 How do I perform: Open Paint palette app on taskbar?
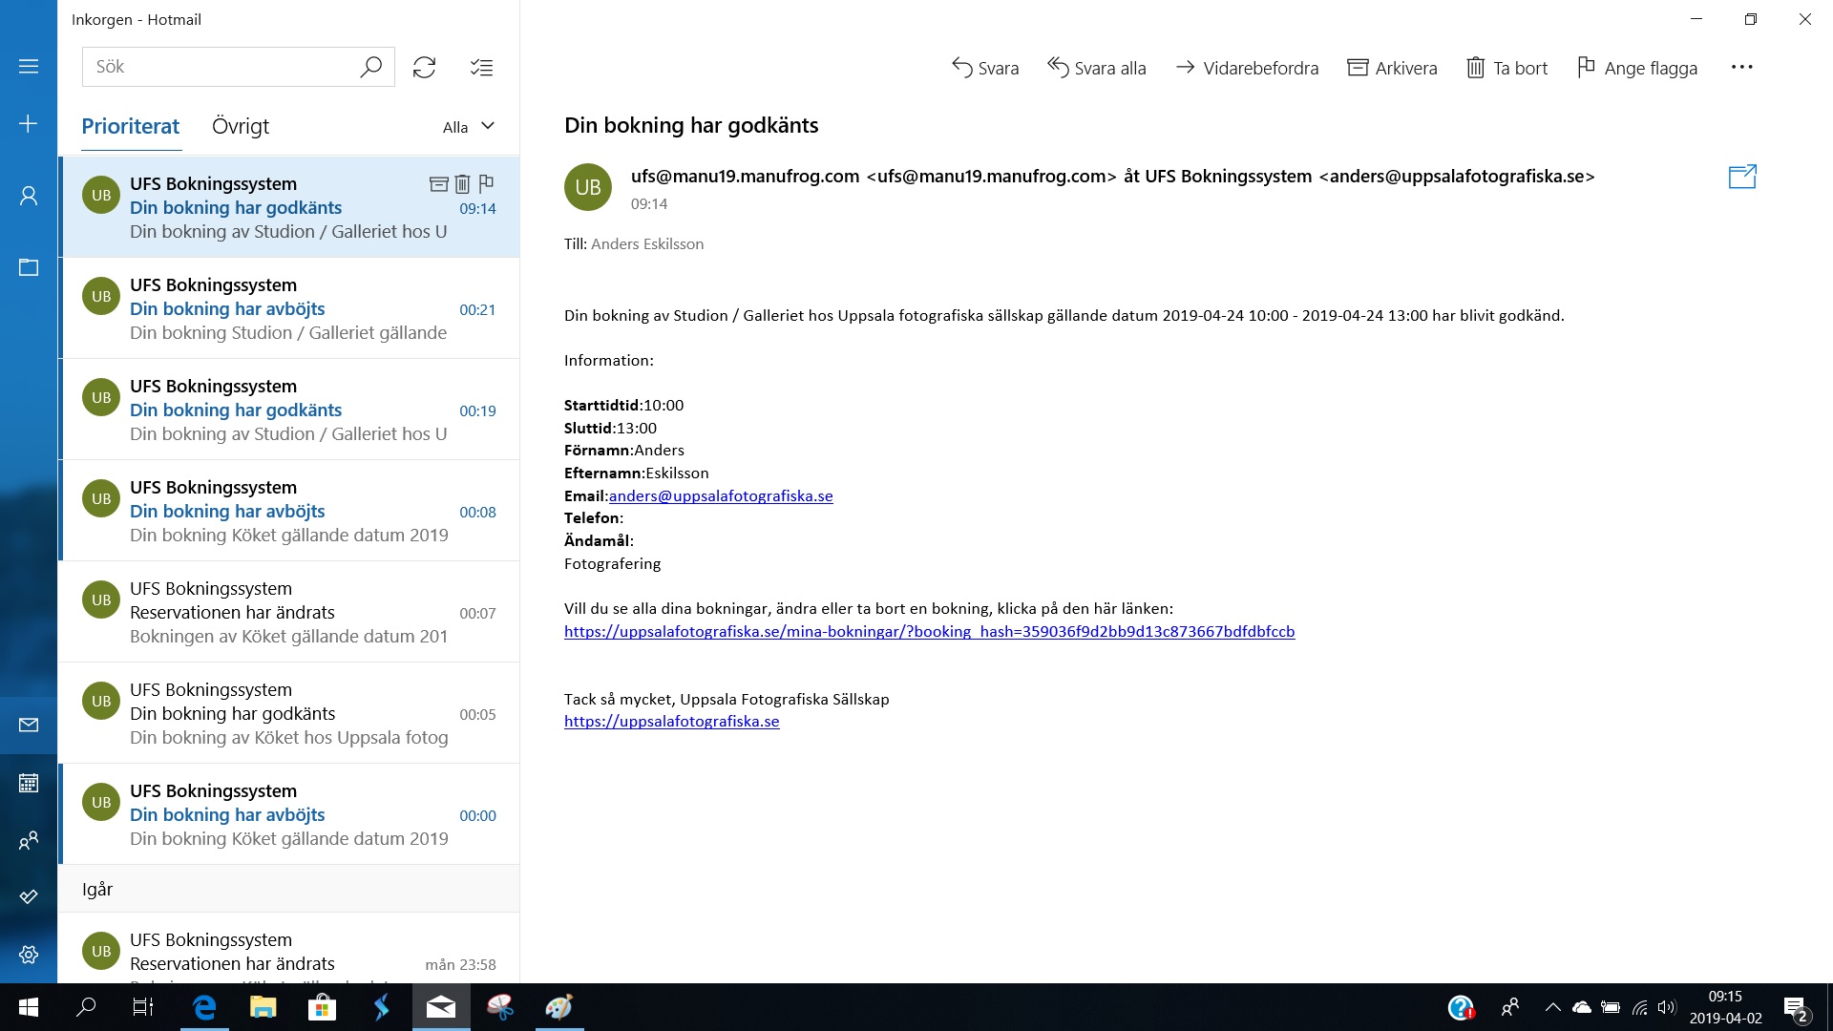pos(558,1007)
